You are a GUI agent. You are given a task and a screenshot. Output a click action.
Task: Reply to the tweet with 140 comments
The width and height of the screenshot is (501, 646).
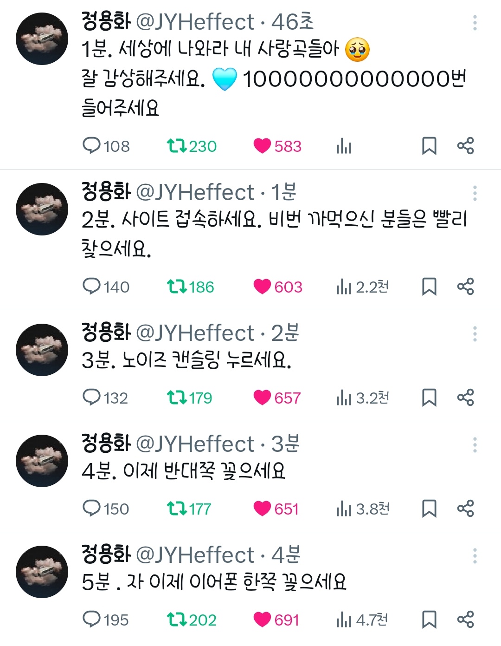92,287
